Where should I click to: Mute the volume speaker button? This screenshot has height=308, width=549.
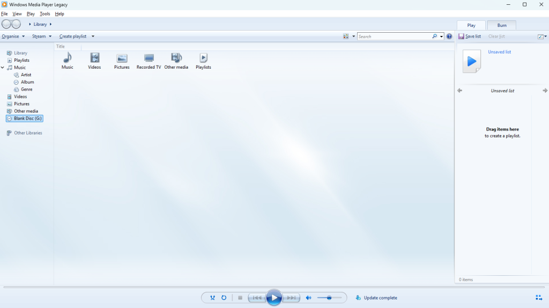308,298
